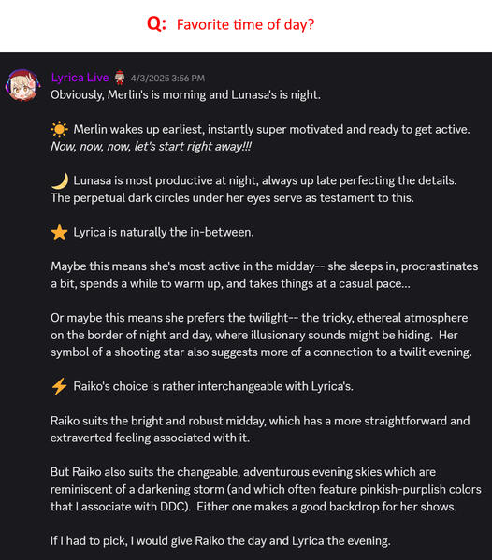Click the paragraph starting 'But Raiko also suits'
Screen dimensions: 492x560
click(x=266, y=489)
